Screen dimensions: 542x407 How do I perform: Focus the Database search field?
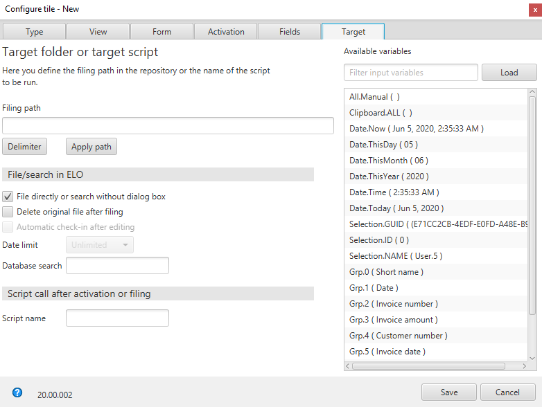point(117,266)
